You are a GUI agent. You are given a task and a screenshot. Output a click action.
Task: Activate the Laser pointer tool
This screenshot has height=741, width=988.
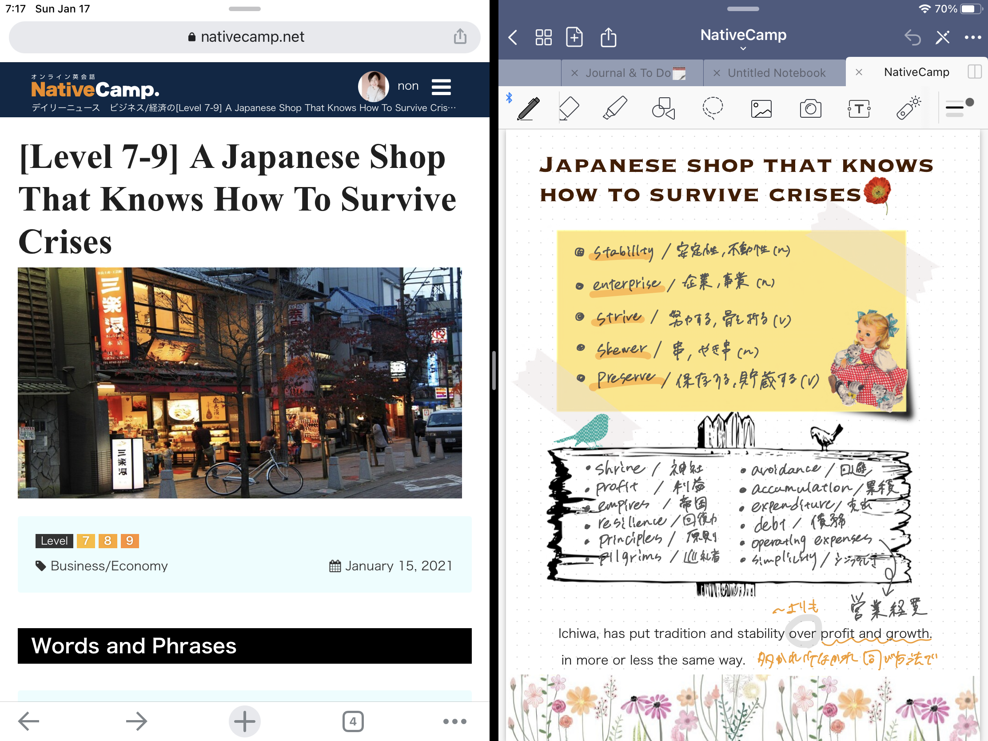[x=908, y=108]
